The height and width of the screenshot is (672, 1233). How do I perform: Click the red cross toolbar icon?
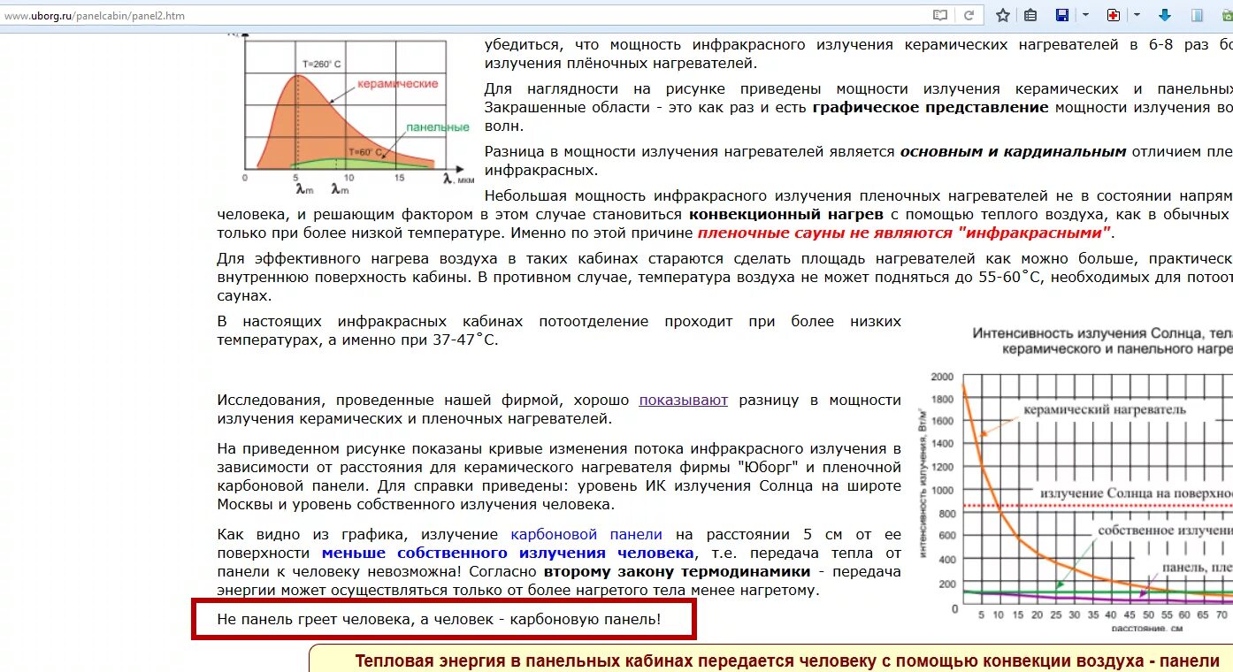click(1114, 15)
